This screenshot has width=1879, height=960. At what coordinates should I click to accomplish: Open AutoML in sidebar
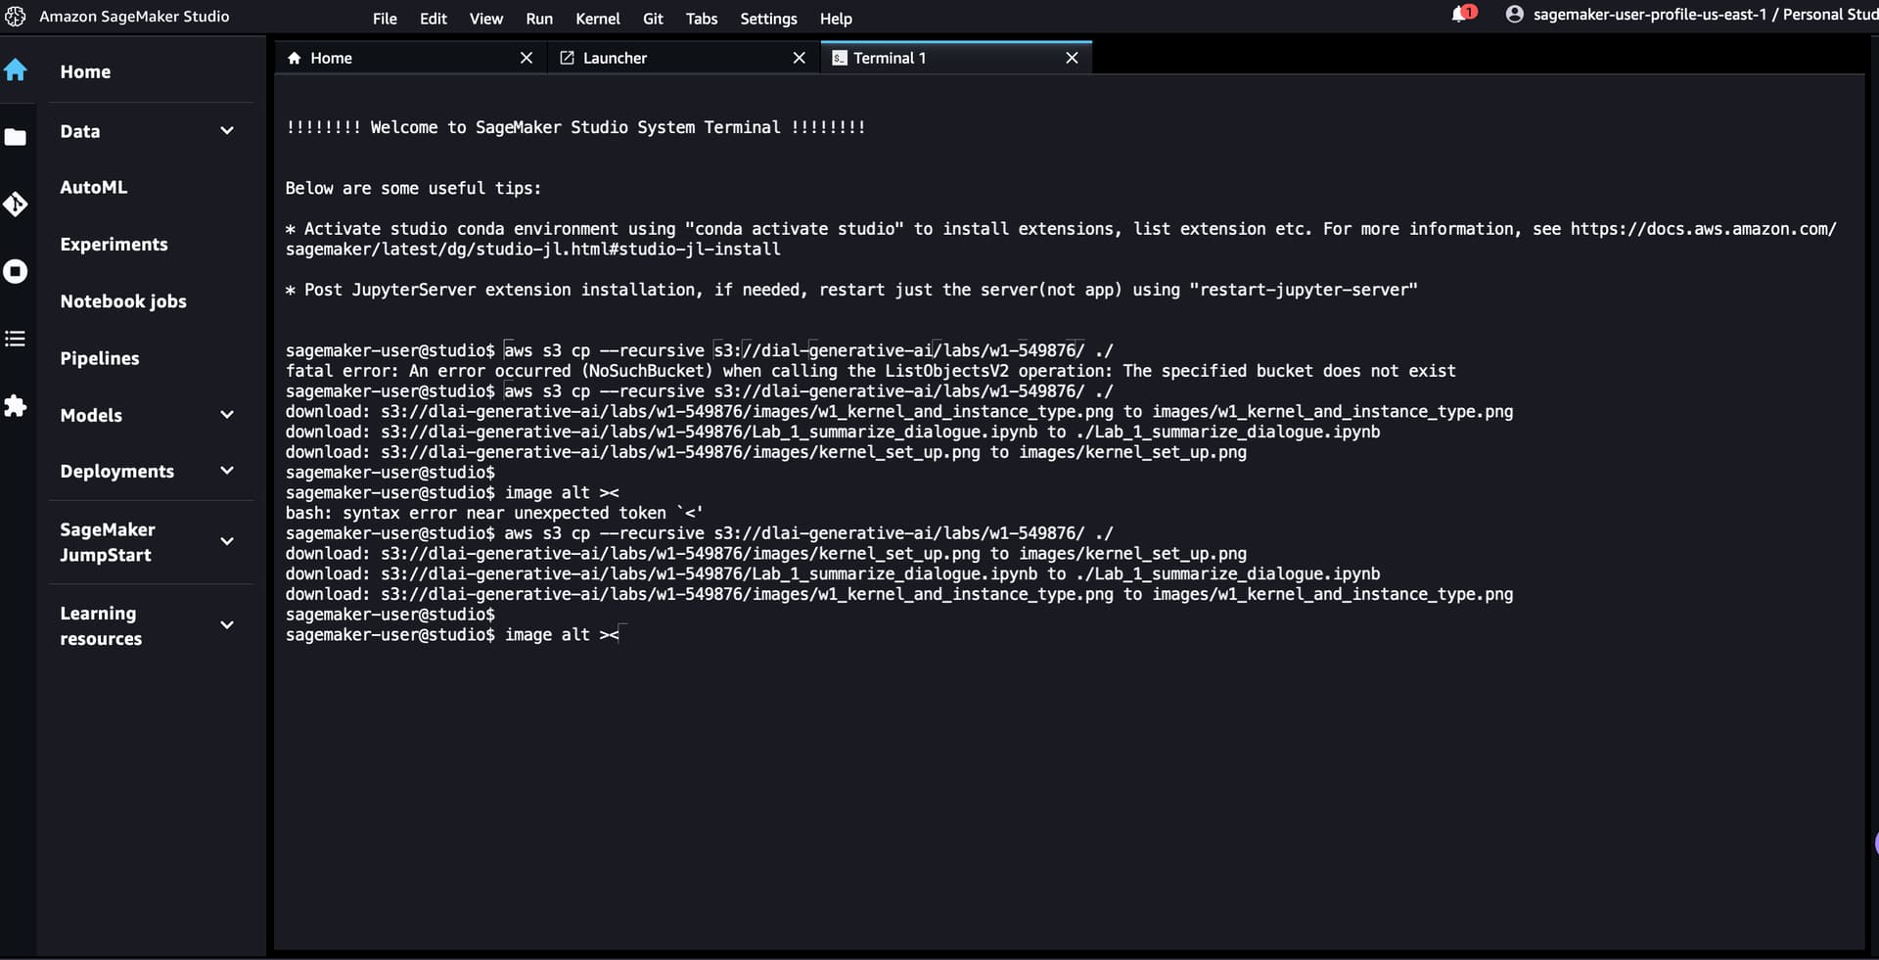point(94,187)
